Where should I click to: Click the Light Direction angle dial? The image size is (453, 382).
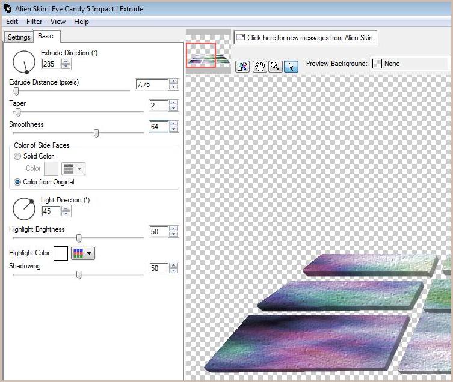pyautogui.click(x=24, y=208)
